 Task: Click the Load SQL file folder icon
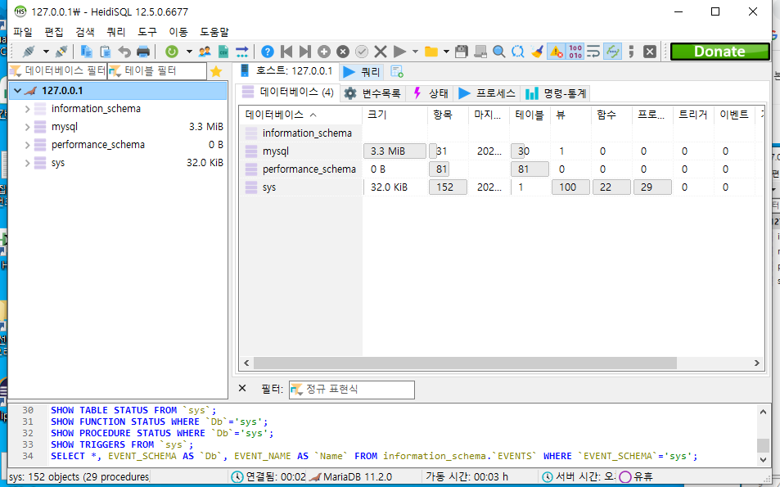(x=431, y=52)
